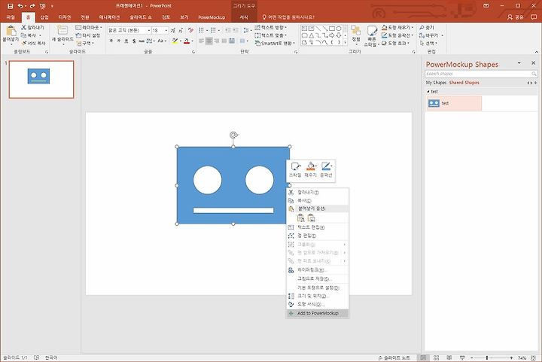Click the red font color button
Screen dimensions: 542x362
point(187,41)
